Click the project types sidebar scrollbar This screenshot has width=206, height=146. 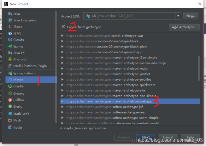pos(56,67)
